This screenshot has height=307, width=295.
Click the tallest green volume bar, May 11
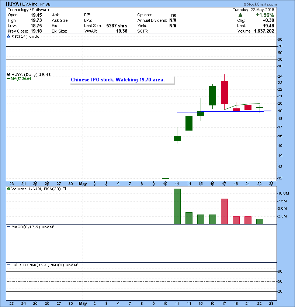[177, 206]
